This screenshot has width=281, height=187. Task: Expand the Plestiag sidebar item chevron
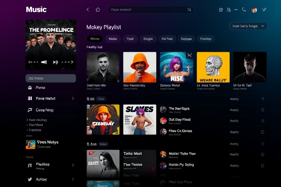pyautogui.click(x=72, y=165)
